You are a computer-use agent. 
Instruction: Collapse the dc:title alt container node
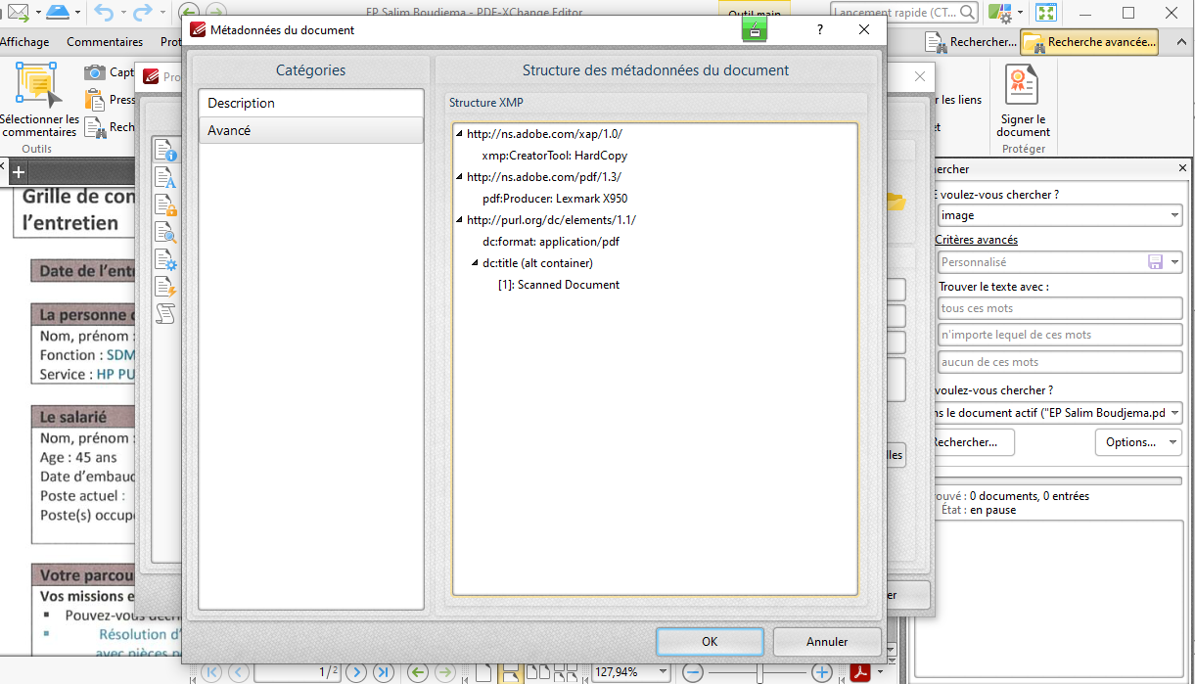click(x=477, y=261)
